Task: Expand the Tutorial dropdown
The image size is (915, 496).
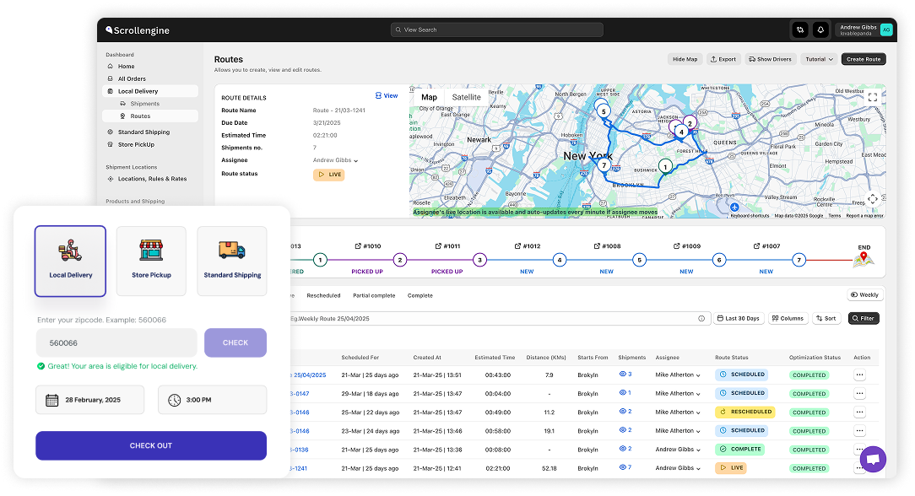Action: coord(820,59)
